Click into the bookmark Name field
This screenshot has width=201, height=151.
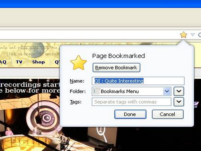coord(138,81)
